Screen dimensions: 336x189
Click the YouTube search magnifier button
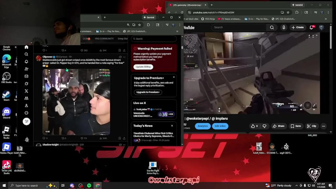point(272,27)
